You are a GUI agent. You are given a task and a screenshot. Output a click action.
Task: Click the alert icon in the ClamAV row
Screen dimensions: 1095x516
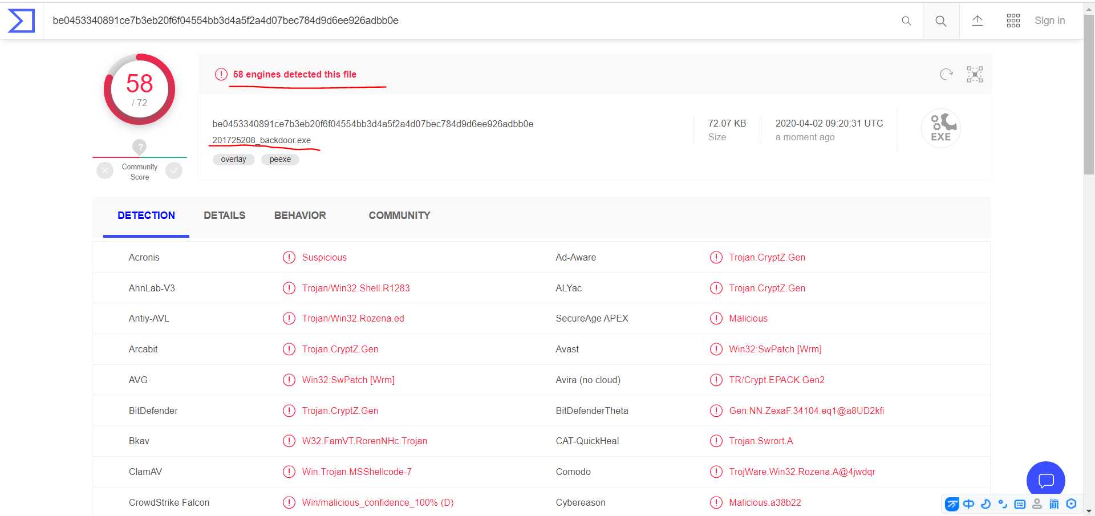click(x=289, y=472)
